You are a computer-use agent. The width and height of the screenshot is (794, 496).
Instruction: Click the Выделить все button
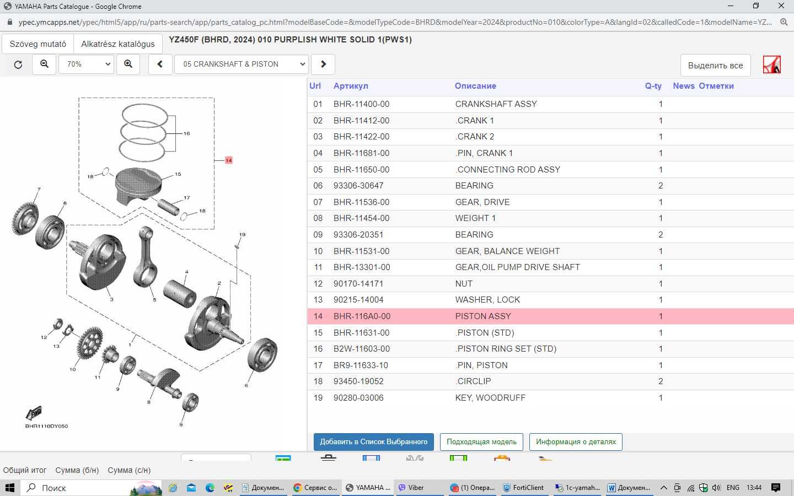coord(715,65)
